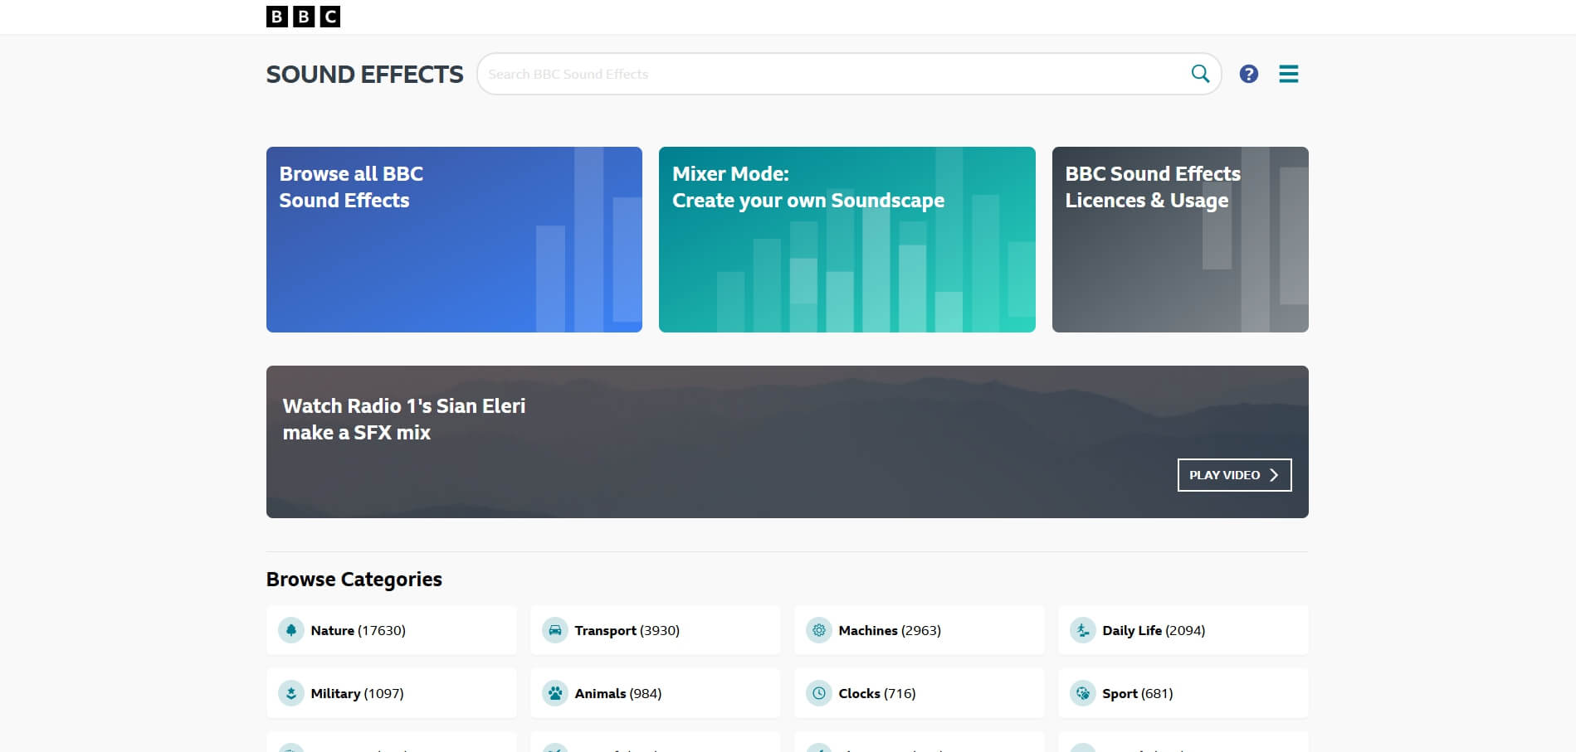This screenshot has height=752, width=1576.
Task: Open the help question mark icon
Action: 1248,74
